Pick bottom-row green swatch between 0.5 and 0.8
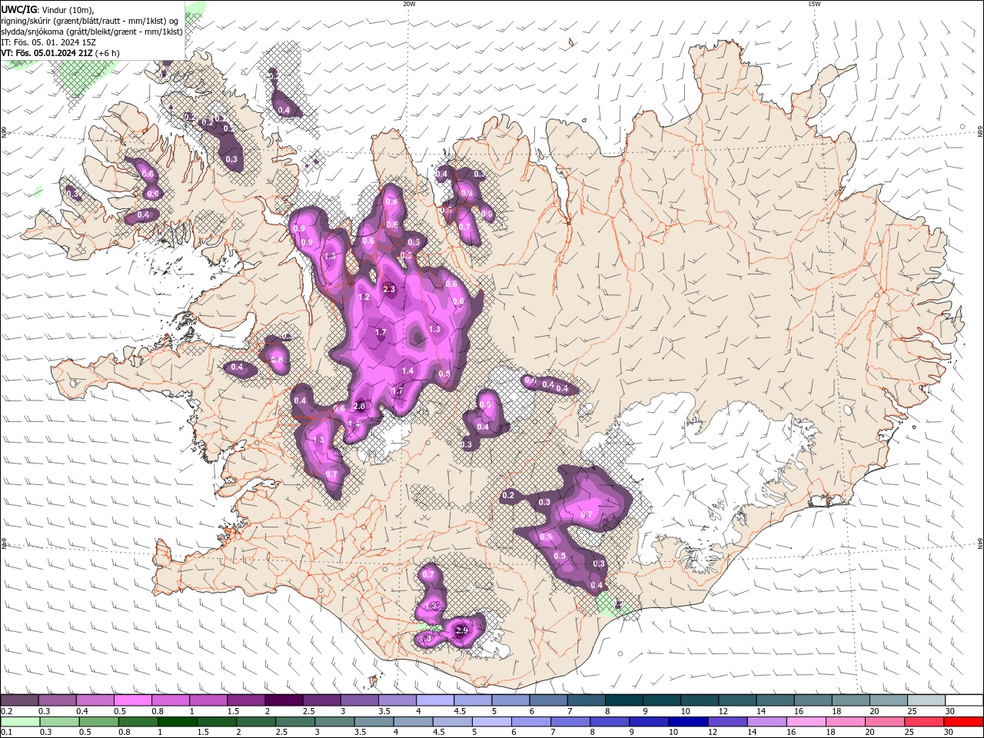The image size is (984, 738). (98, 722)
